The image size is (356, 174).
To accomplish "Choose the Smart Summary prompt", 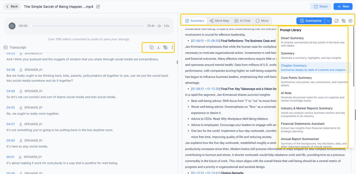I will (314, 42).
